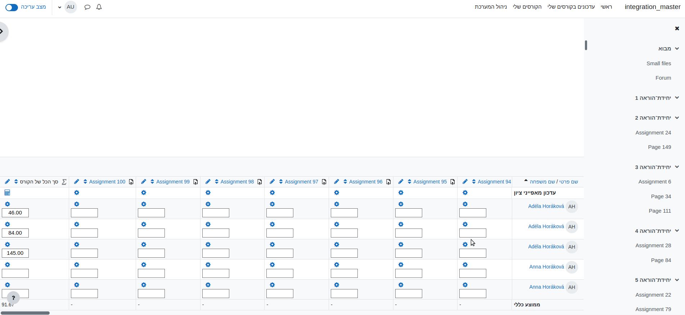
Task: Click the pencil icon for Assignment 99
Action: coord(144,182)
